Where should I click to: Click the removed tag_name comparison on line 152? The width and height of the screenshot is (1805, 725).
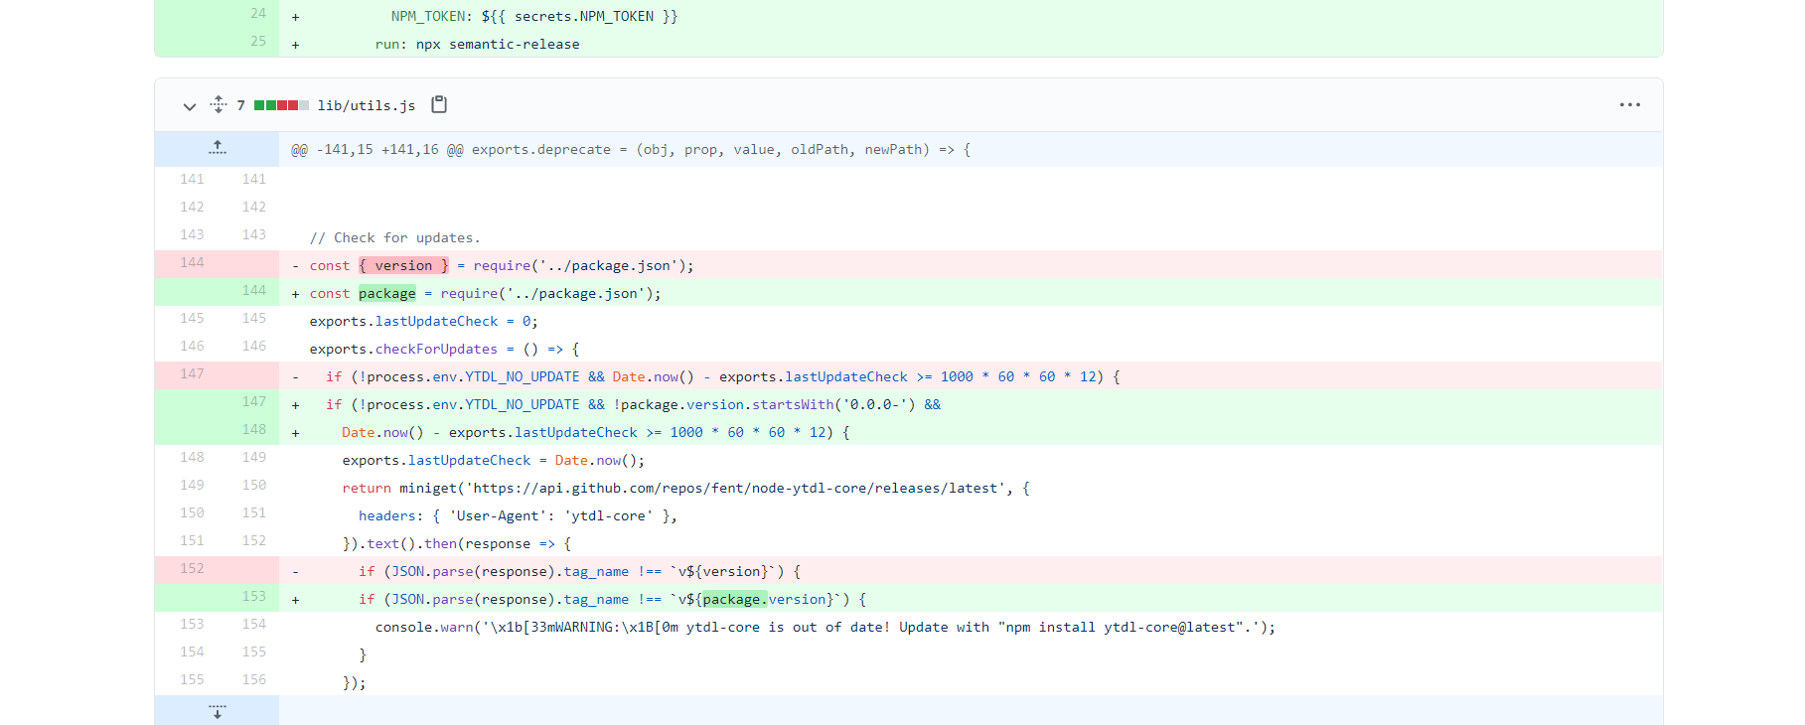click(x=579, y=572)
